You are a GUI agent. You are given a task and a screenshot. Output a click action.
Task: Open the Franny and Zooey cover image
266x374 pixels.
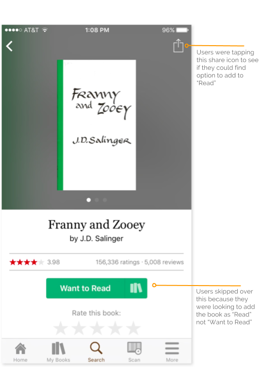[96, 125]
